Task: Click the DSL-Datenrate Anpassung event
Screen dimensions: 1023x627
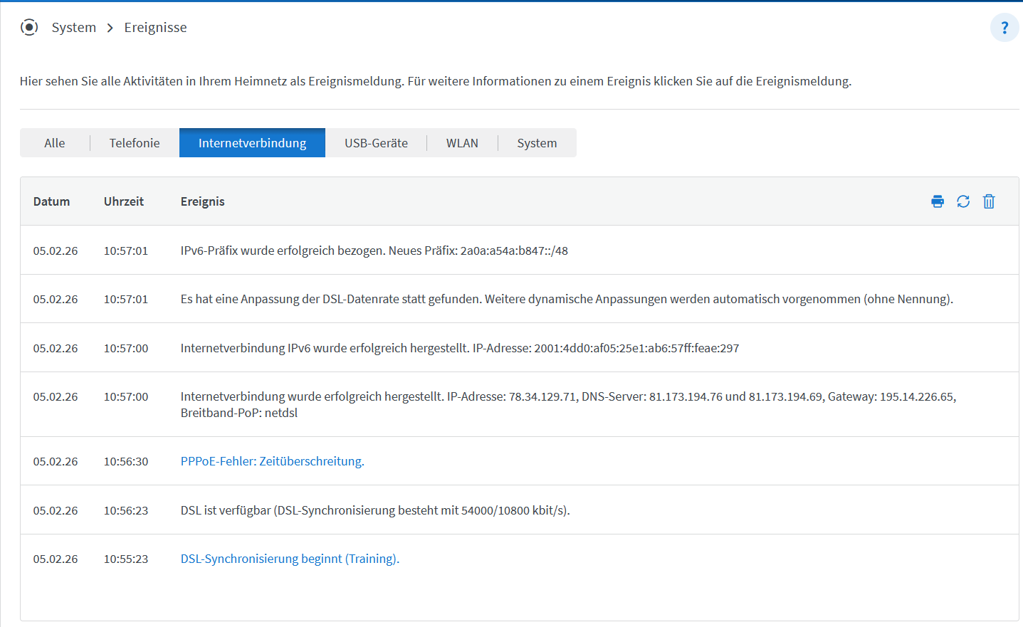Action: click(566, 299)
